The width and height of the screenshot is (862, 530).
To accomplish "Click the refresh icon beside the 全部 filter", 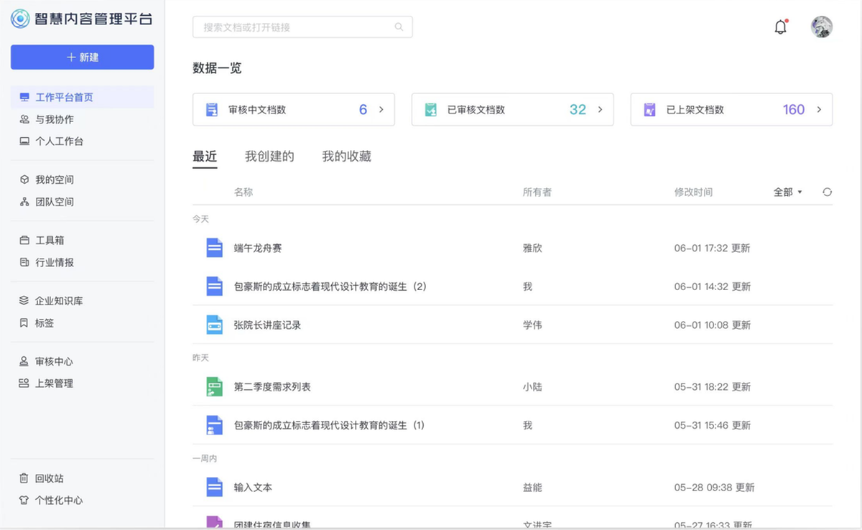I will coord(827,192).
